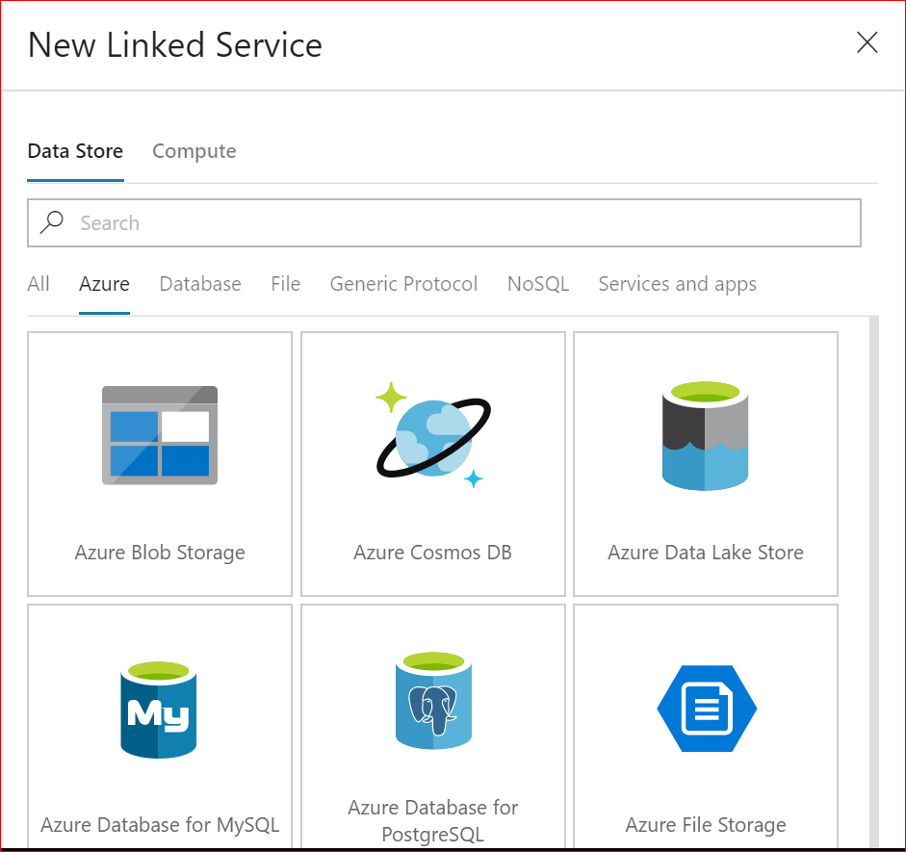The height and width of the screenshot is (852, 906).
Task: Click the Azure File Storage label
Action: point(706,825)
